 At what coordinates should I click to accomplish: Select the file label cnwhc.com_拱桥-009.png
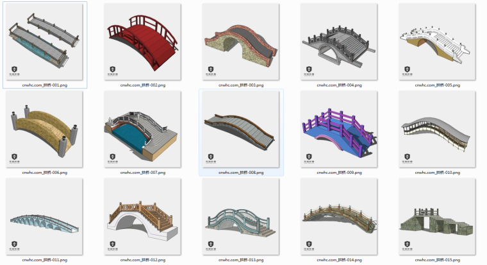340,172
